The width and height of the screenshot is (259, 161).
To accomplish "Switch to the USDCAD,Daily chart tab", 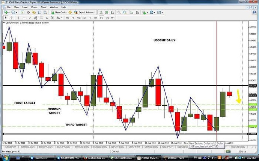I will (238, 147).
